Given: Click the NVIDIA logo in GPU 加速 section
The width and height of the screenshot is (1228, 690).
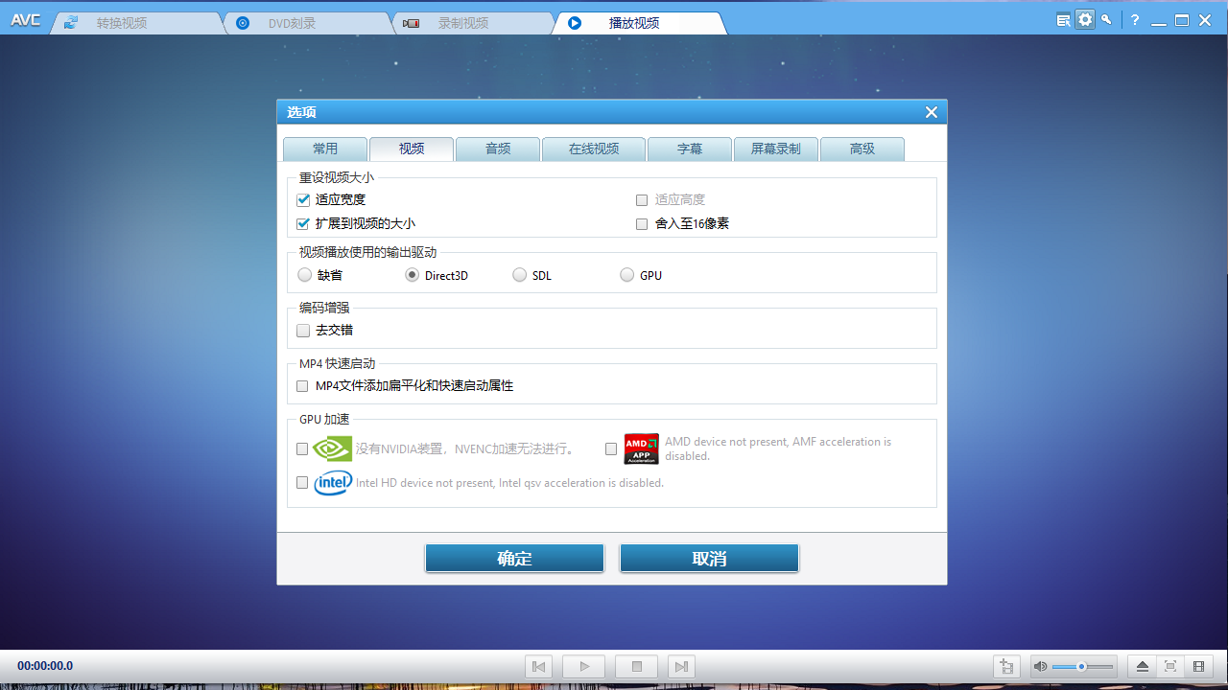Looking at the screenshot, I should [332, 448].
